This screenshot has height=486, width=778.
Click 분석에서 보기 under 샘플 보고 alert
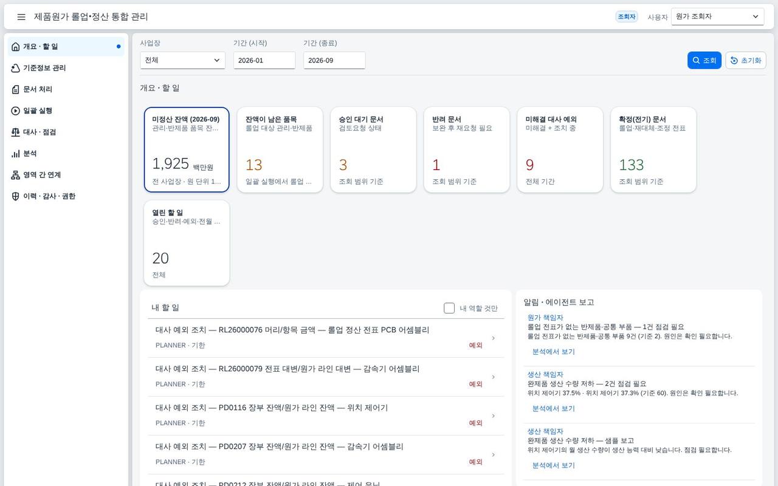(553, 465)
